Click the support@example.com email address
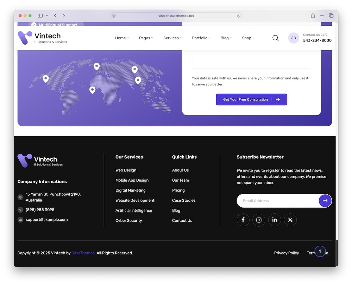 click(x=47, y=220)
